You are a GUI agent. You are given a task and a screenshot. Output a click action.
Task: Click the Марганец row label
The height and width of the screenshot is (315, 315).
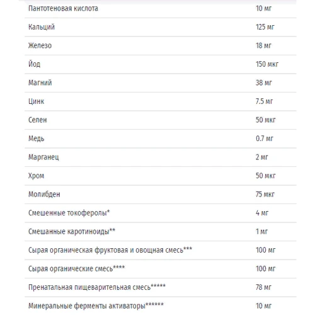point(43,157)
